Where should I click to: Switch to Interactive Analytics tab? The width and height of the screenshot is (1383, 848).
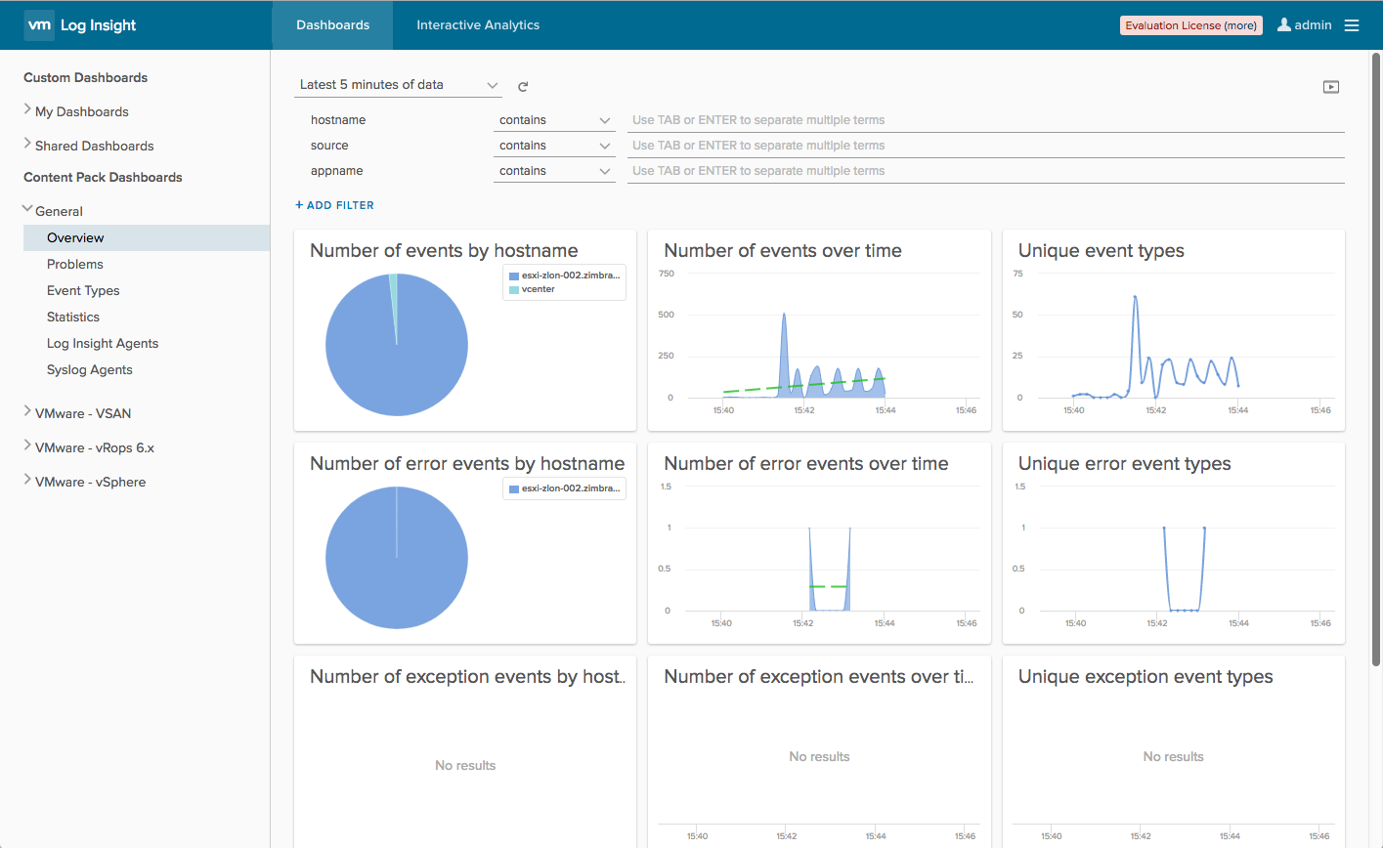pyautogui.click(x=478, y=25)
